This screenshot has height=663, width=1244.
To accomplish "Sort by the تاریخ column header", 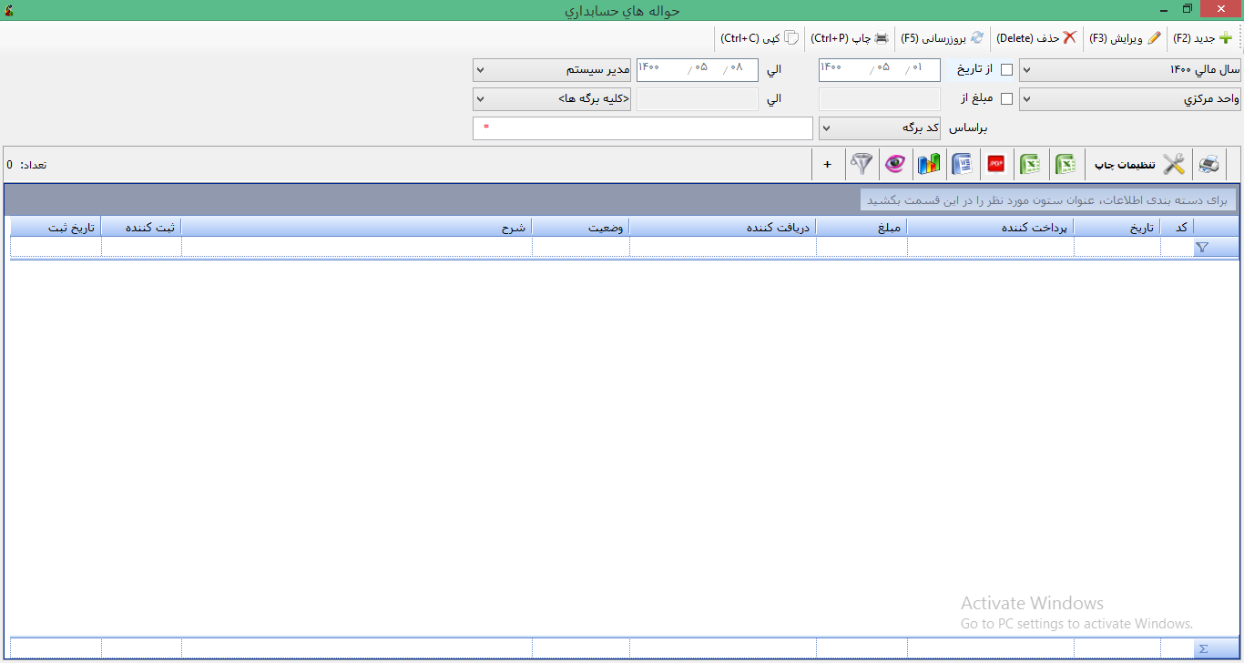I will 1117,227.
